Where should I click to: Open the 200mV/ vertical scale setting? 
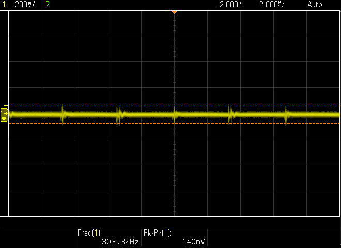(x=25, y=4)
